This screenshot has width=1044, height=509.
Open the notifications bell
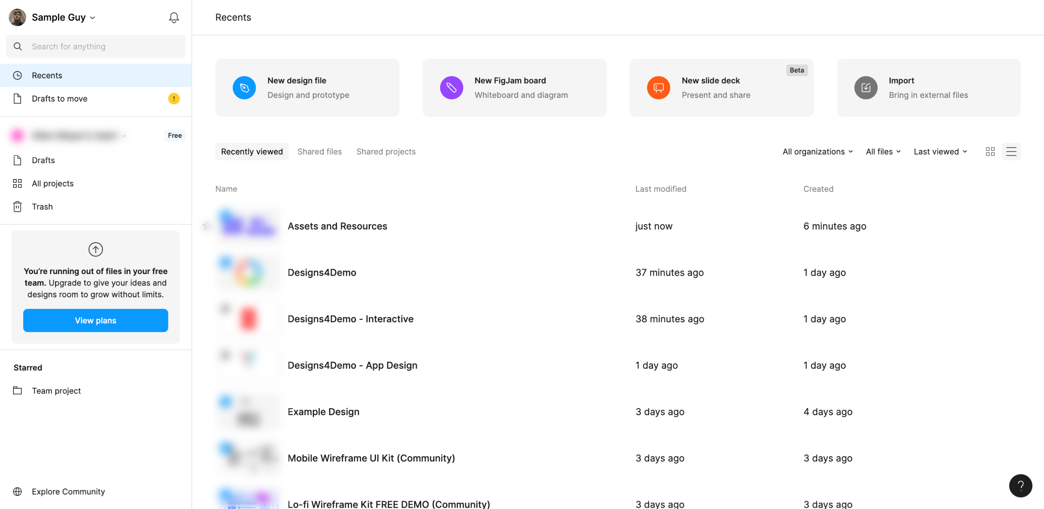pyautogui.click(x=174, y=18)
